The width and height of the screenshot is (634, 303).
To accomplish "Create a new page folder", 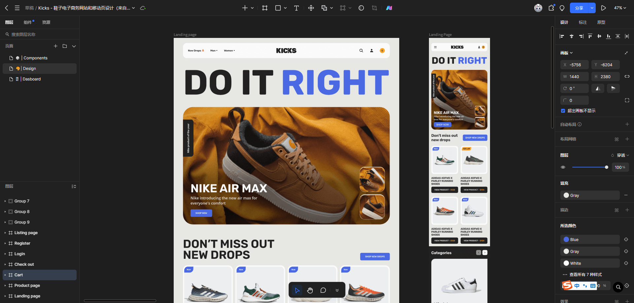I will [65, 46].
